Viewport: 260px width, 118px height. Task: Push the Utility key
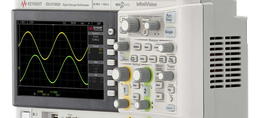tap(143, 59)
